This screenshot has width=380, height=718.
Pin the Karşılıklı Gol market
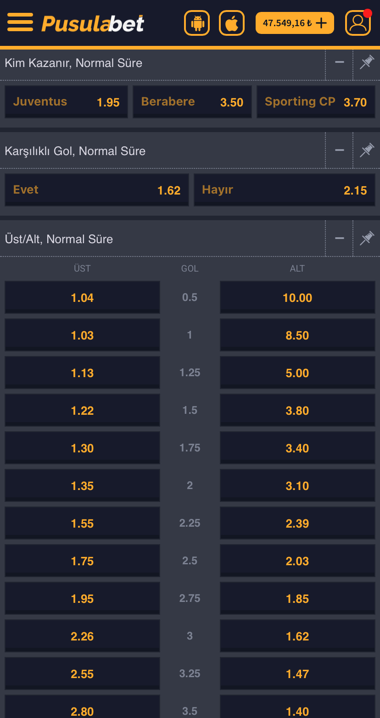(x=366, y=150)
